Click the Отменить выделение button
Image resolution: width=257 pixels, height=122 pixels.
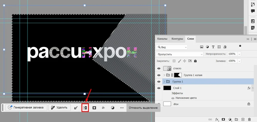click(143, 108)
